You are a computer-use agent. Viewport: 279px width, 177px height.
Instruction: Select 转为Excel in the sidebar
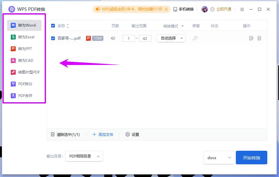click(24, 37)
